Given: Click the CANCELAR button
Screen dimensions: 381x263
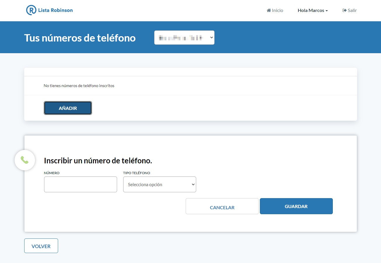Looking at the screenshot, I should click(x=222, y=206).
